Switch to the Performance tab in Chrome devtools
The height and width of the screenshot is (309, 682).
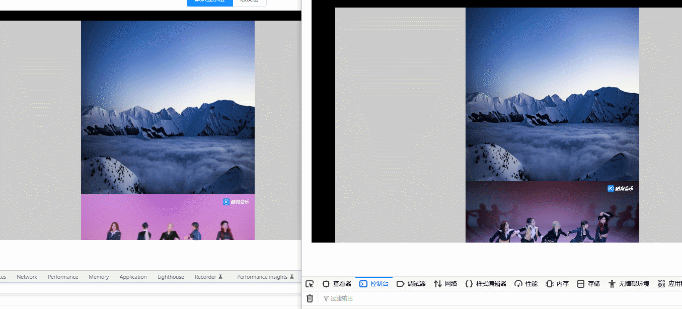coord(63,277)
